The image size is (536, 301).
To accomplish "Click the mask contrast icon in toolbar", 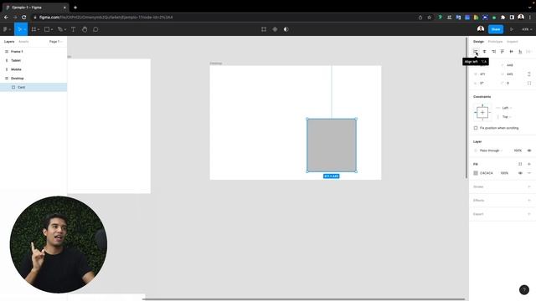I will [286, 29].
